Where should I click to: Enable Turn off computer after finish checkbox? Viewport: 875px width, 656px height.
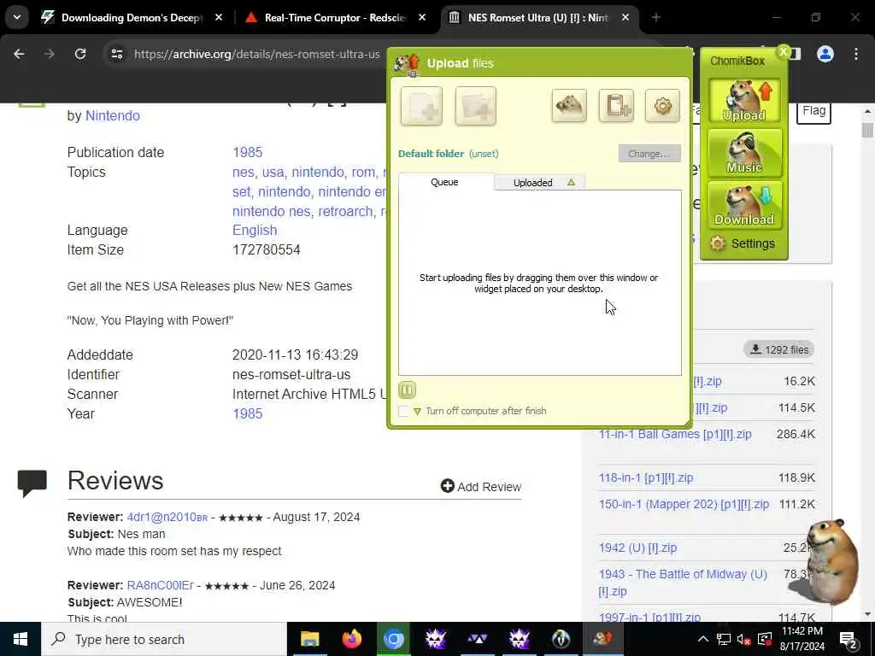click(403, 411)
